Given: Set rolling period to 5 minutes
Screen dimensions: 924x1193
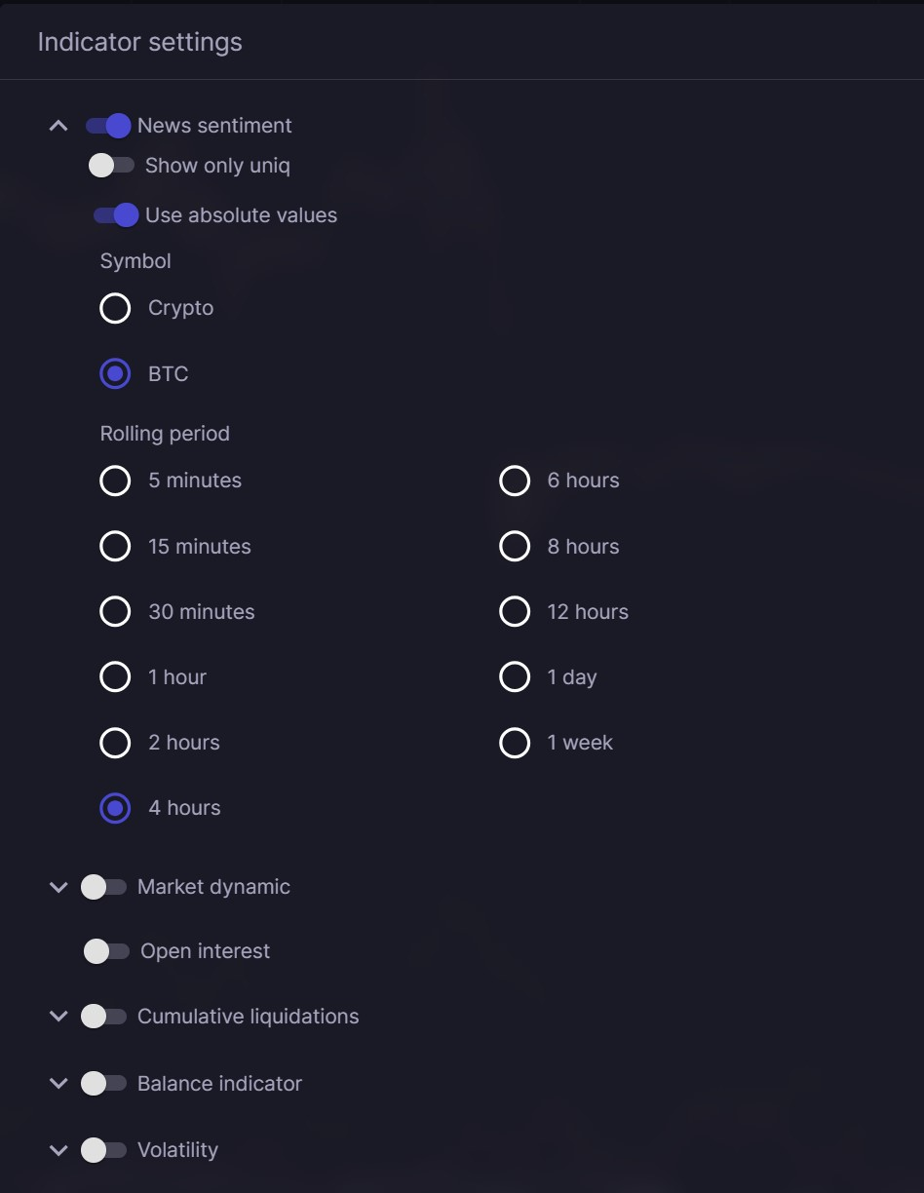Looking at the screenshot, I should click(x=115, y=481).
